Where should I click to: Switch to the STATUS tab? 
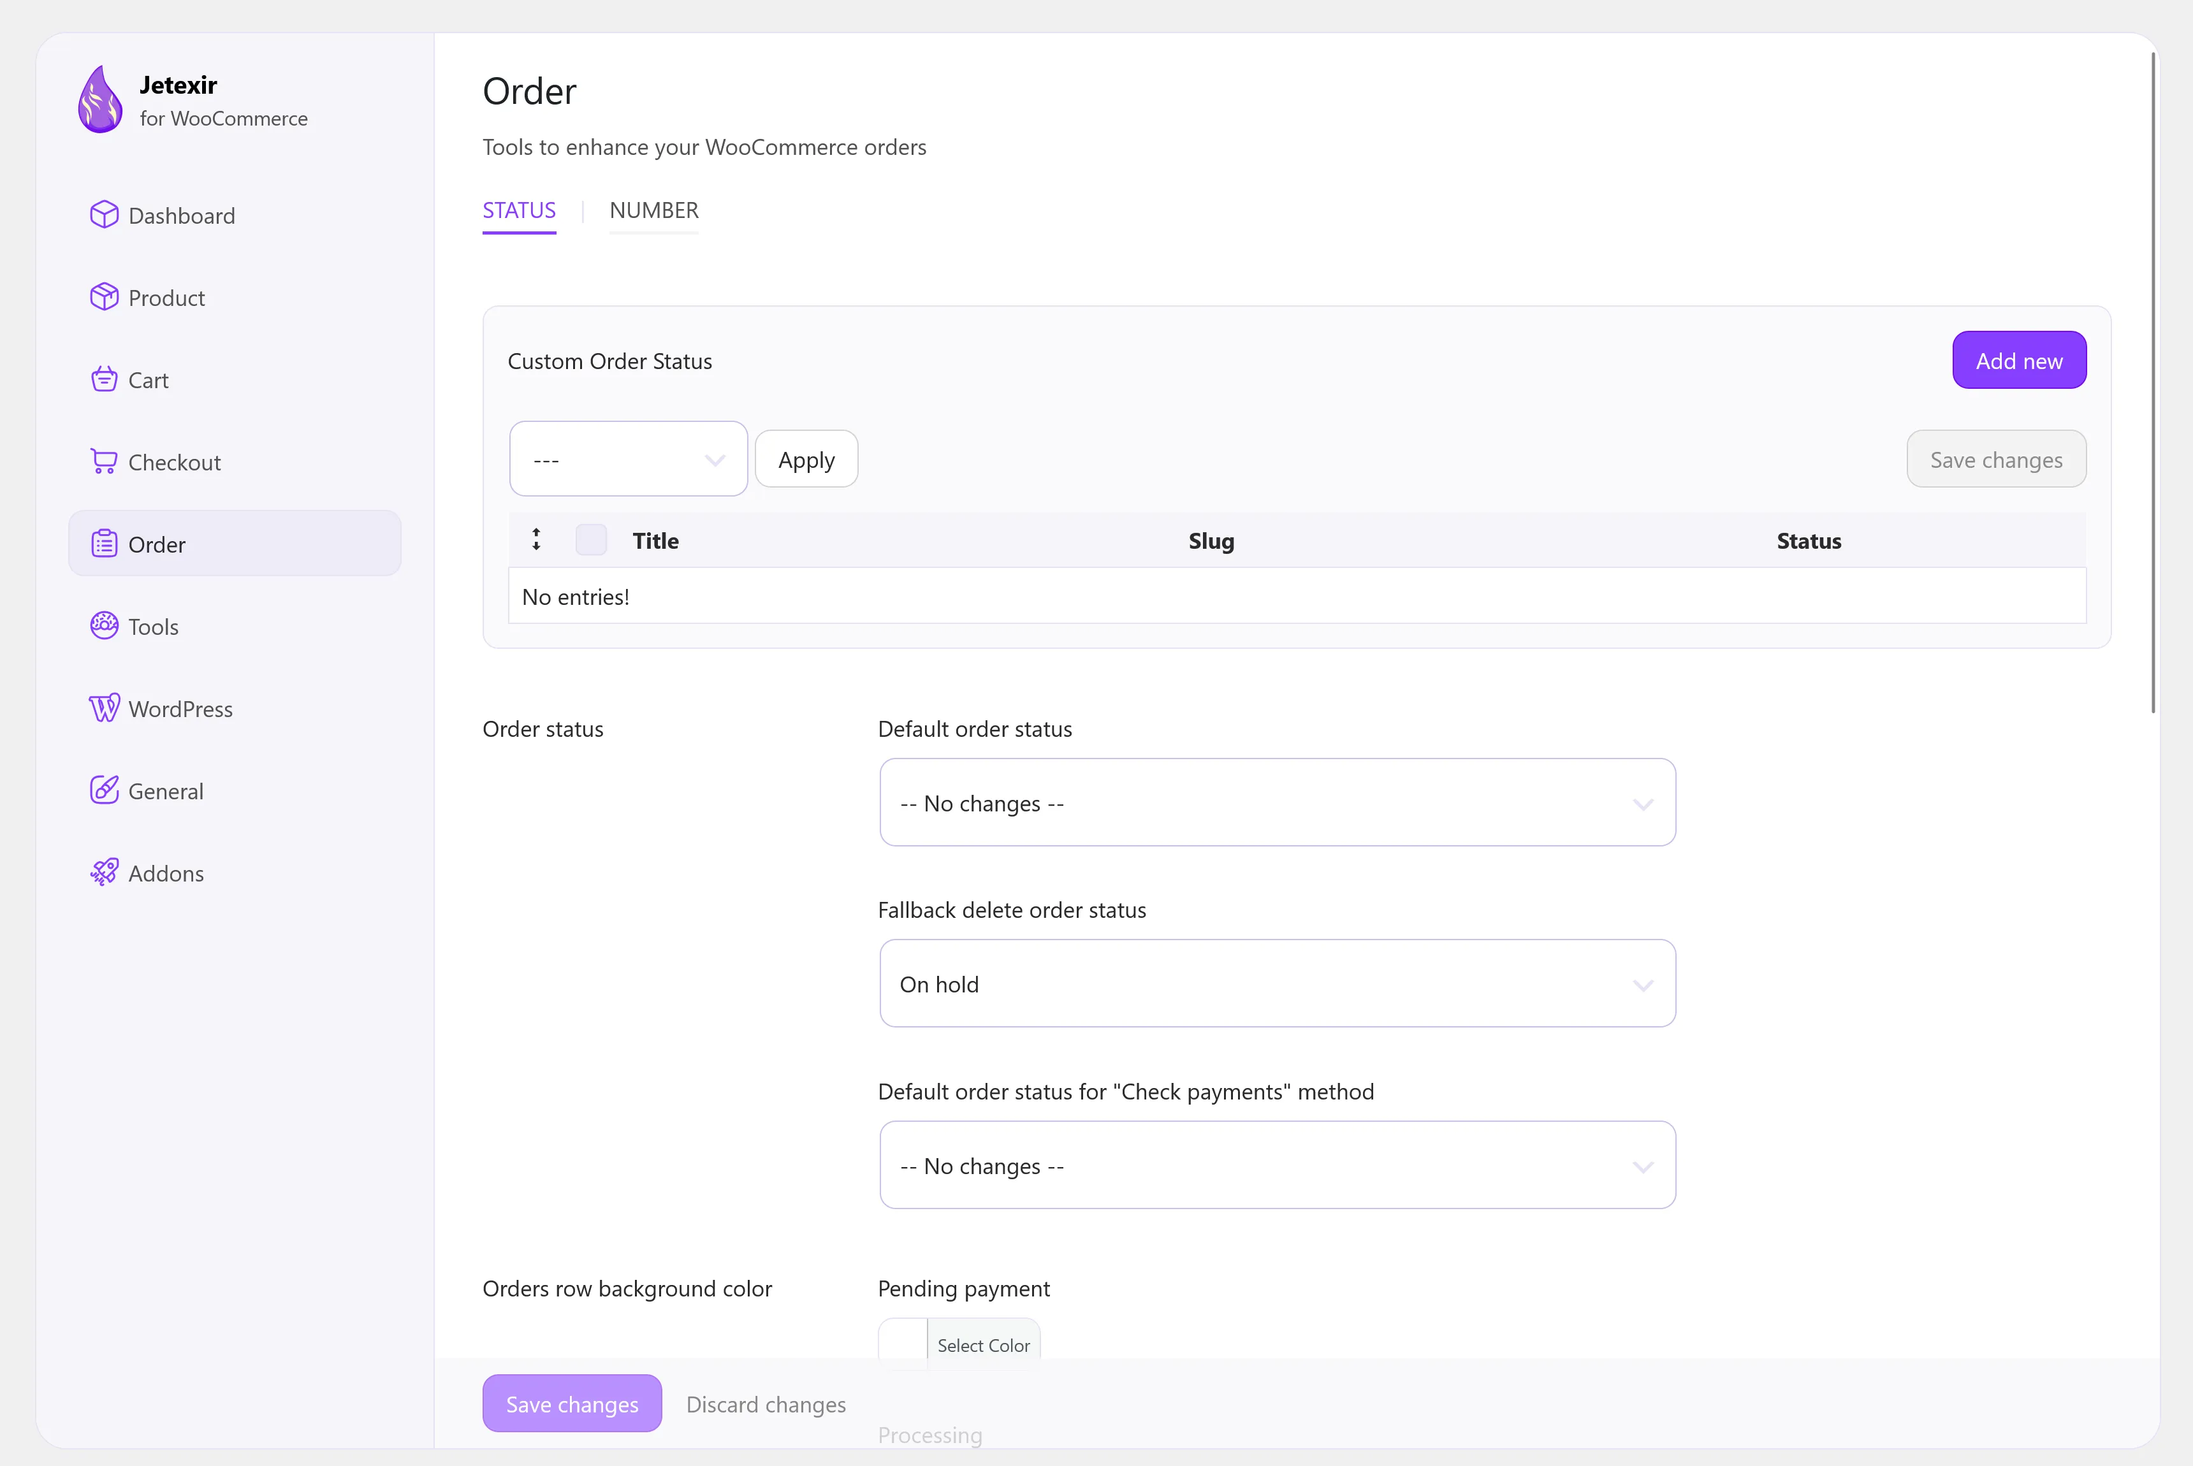[519, 212]
